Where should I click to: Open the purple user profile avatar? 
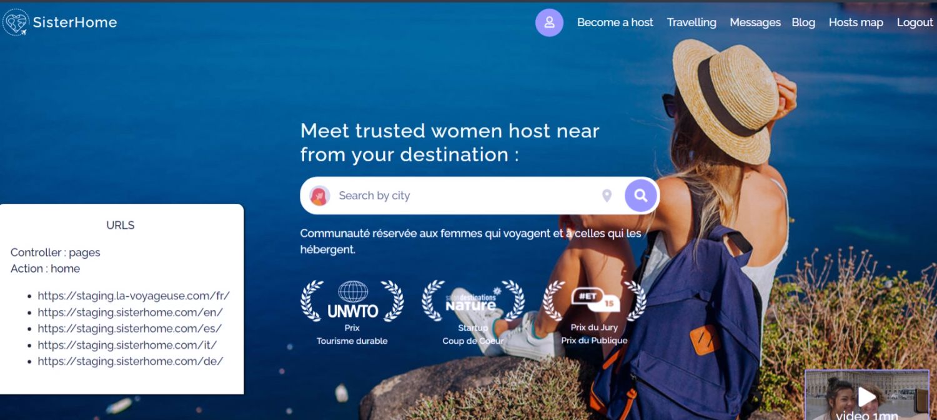(549, 22)
